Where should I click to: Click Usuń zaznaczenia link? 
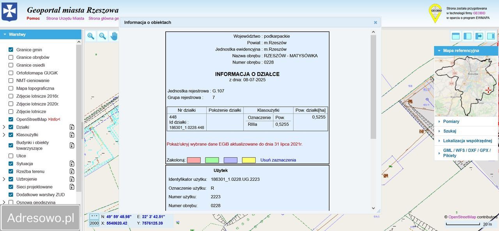pyautogui.click(x=278, y=160)
